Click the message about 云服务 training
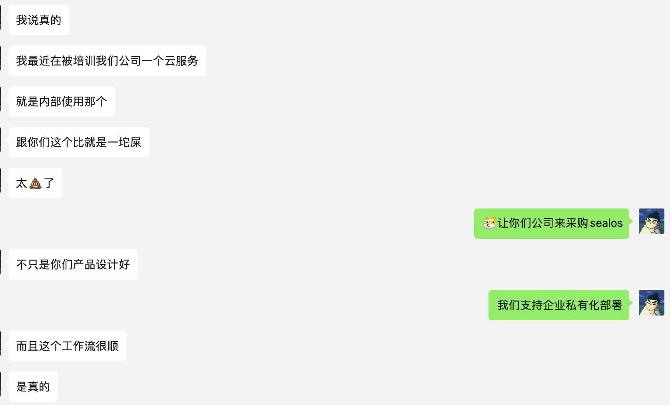This screenshot has width=670, height=405. (x=107, y=61)
